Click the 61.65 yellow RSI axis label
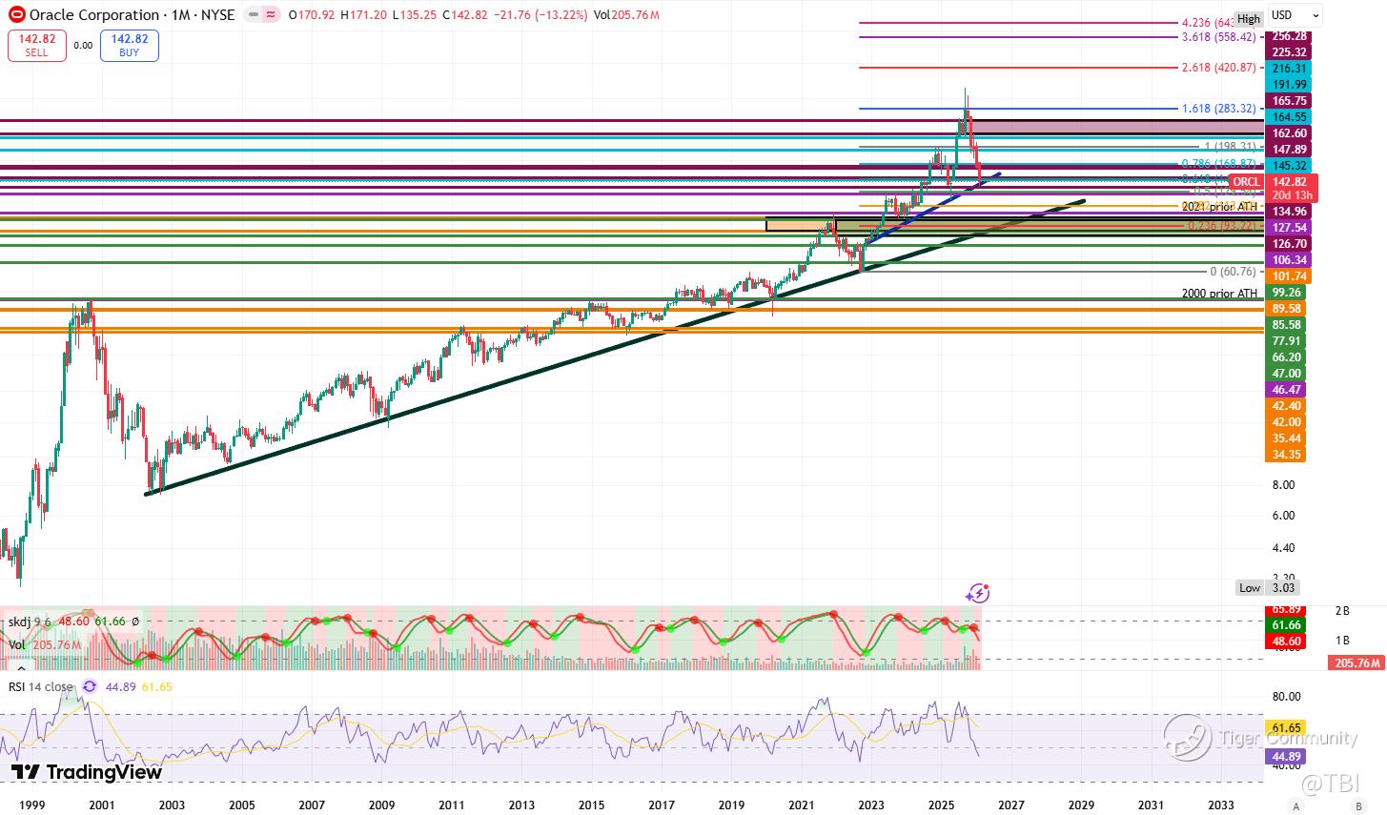1387x815 pixels. pyautogui.click(x=1284, y=728)
